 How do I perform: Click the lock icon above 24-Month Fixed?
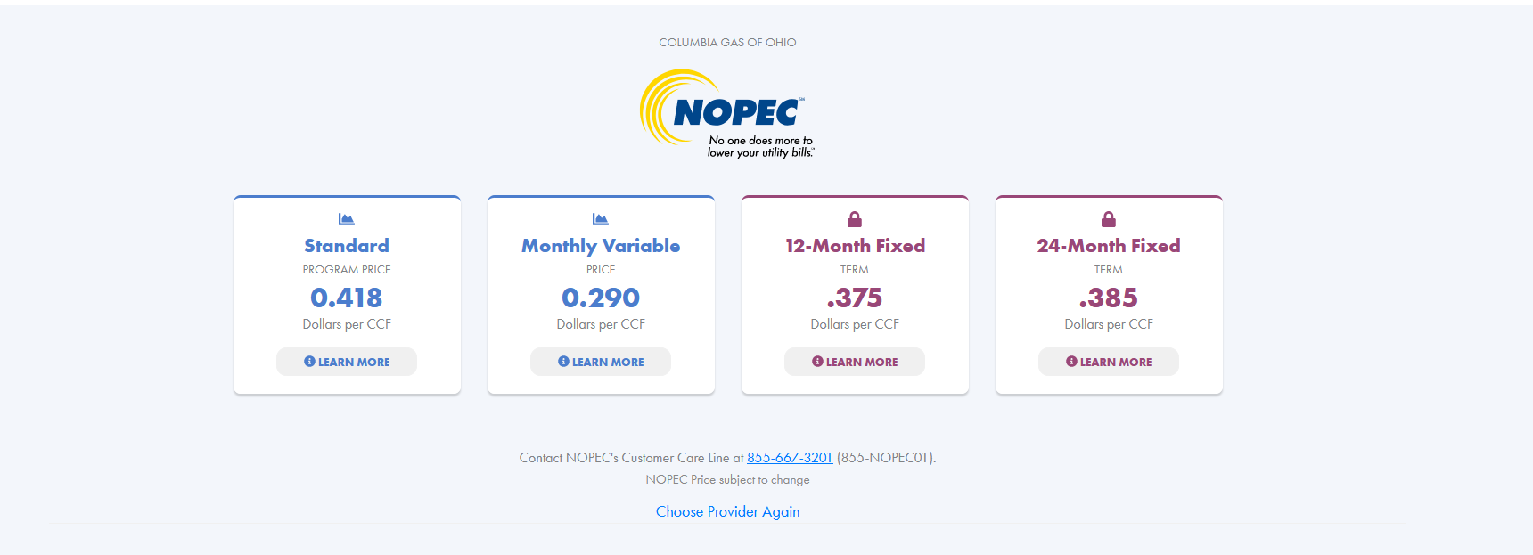tap(1109, 219)
